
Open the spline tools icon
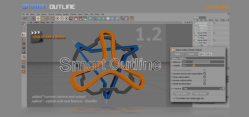point(95,18)
